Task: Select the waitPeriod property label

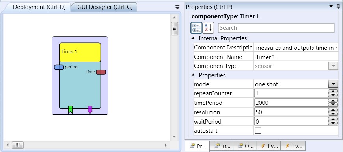Action: click(208, 121)
